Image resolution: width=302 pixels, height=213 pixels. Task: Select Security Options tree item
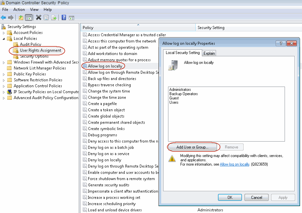click(x=34, y=56)
